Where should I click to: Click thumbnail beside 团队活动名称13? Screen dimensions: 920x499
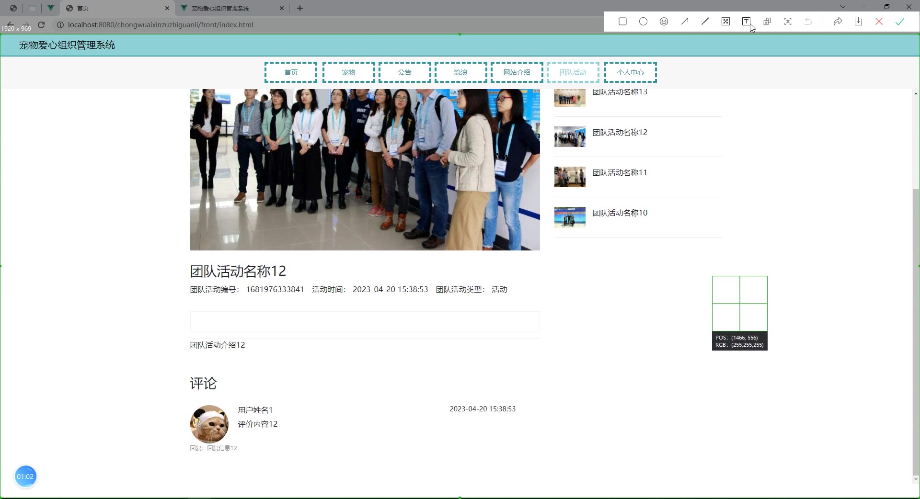(570, 98)
